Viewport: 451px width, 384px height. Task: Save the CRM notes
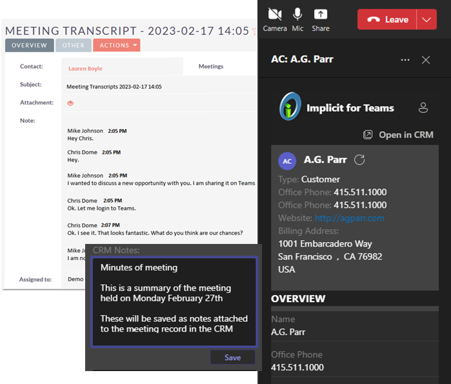point(232,358)
